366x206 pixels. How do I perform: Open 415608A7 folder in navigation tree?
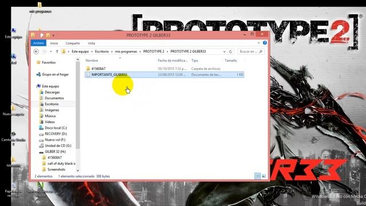coord(55,157)
